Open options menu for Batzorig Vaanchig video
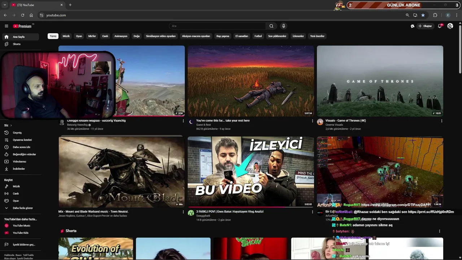Screen dimensions: 462x260 click(183, 121)
